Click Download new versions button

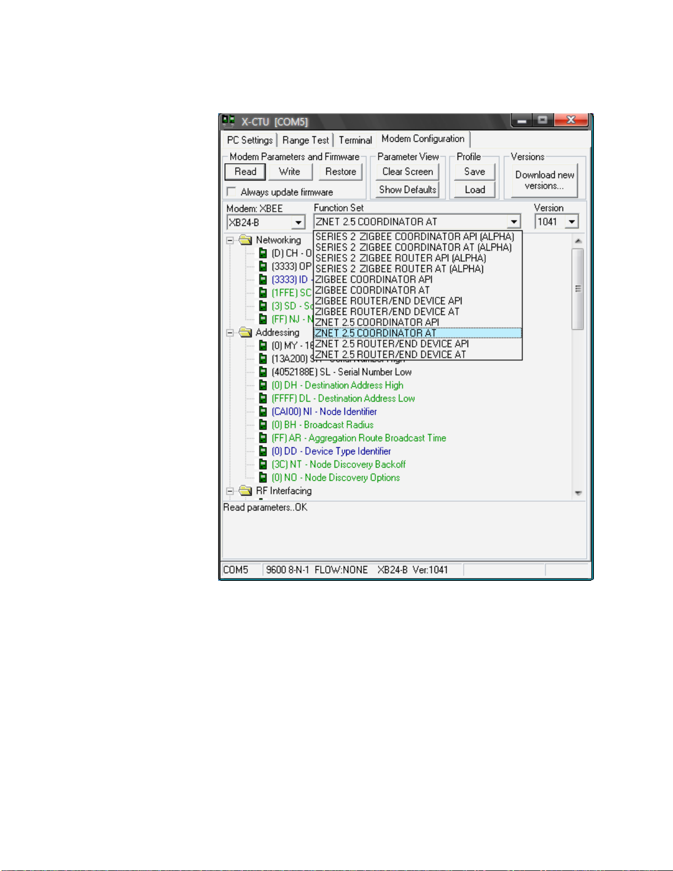(544, 180)
